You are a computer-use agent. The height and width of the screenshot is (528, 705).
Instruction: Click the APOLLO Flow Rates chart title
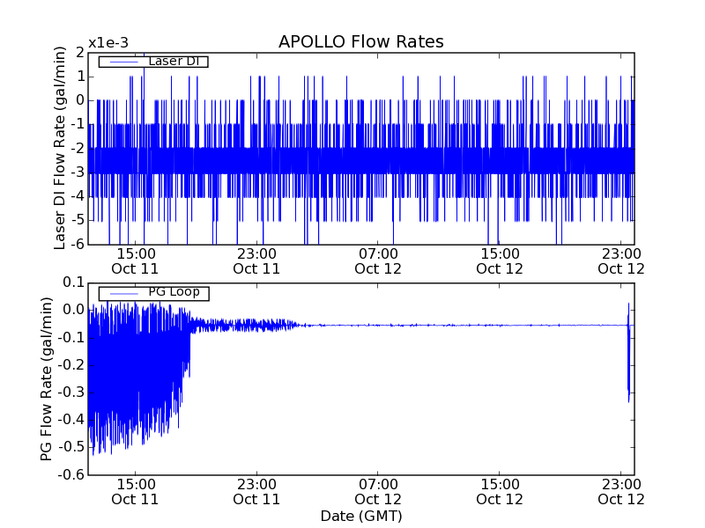pyautogui.click(x=360, y=42)
